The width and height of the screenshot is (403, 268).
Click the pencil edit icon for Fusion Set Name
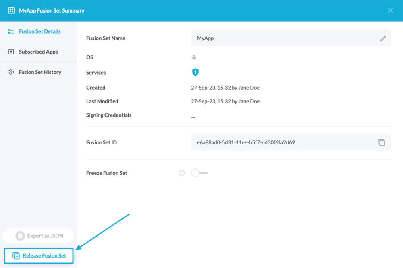tap(383, 38)
